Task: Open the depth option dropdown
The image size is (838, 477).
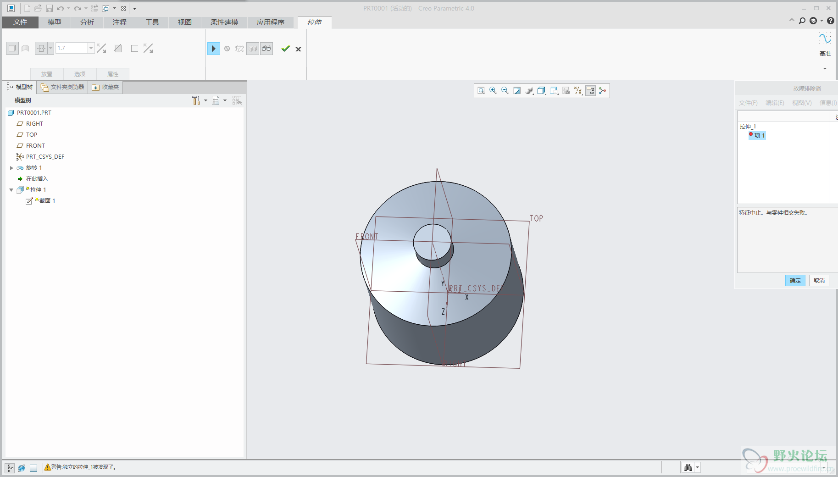Action: 51,48
